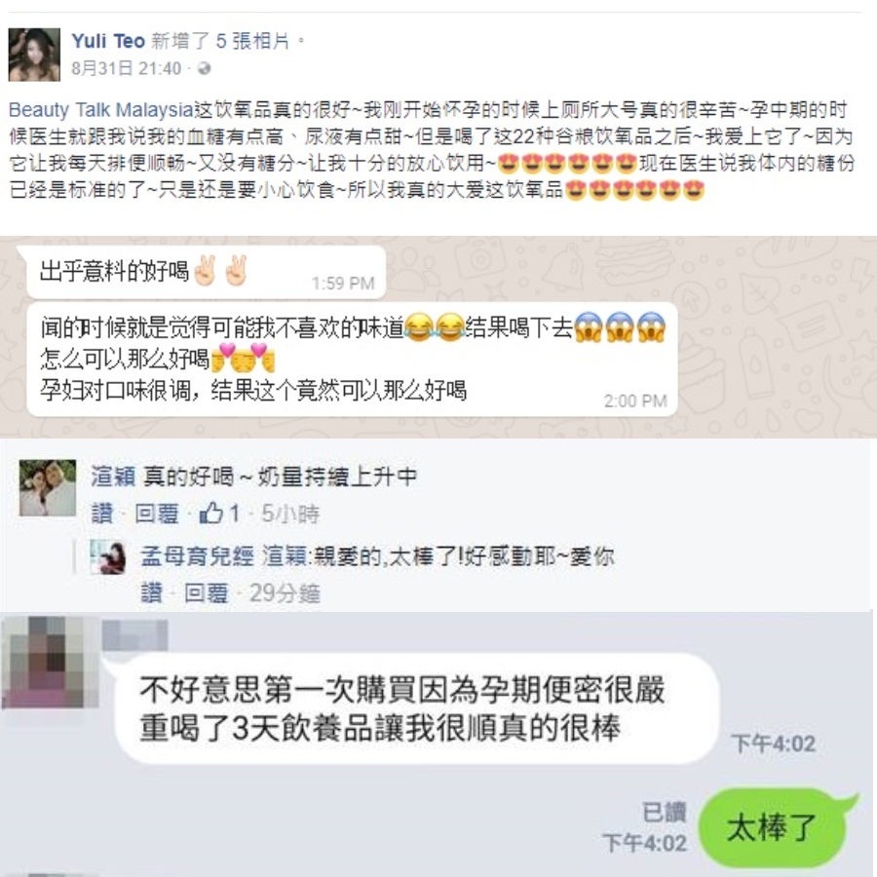Image resolution: width=877 pixels, height=877 pixels.
Task: Click 回覆 under the 孟母育兒經 reply
Action: 206,592
